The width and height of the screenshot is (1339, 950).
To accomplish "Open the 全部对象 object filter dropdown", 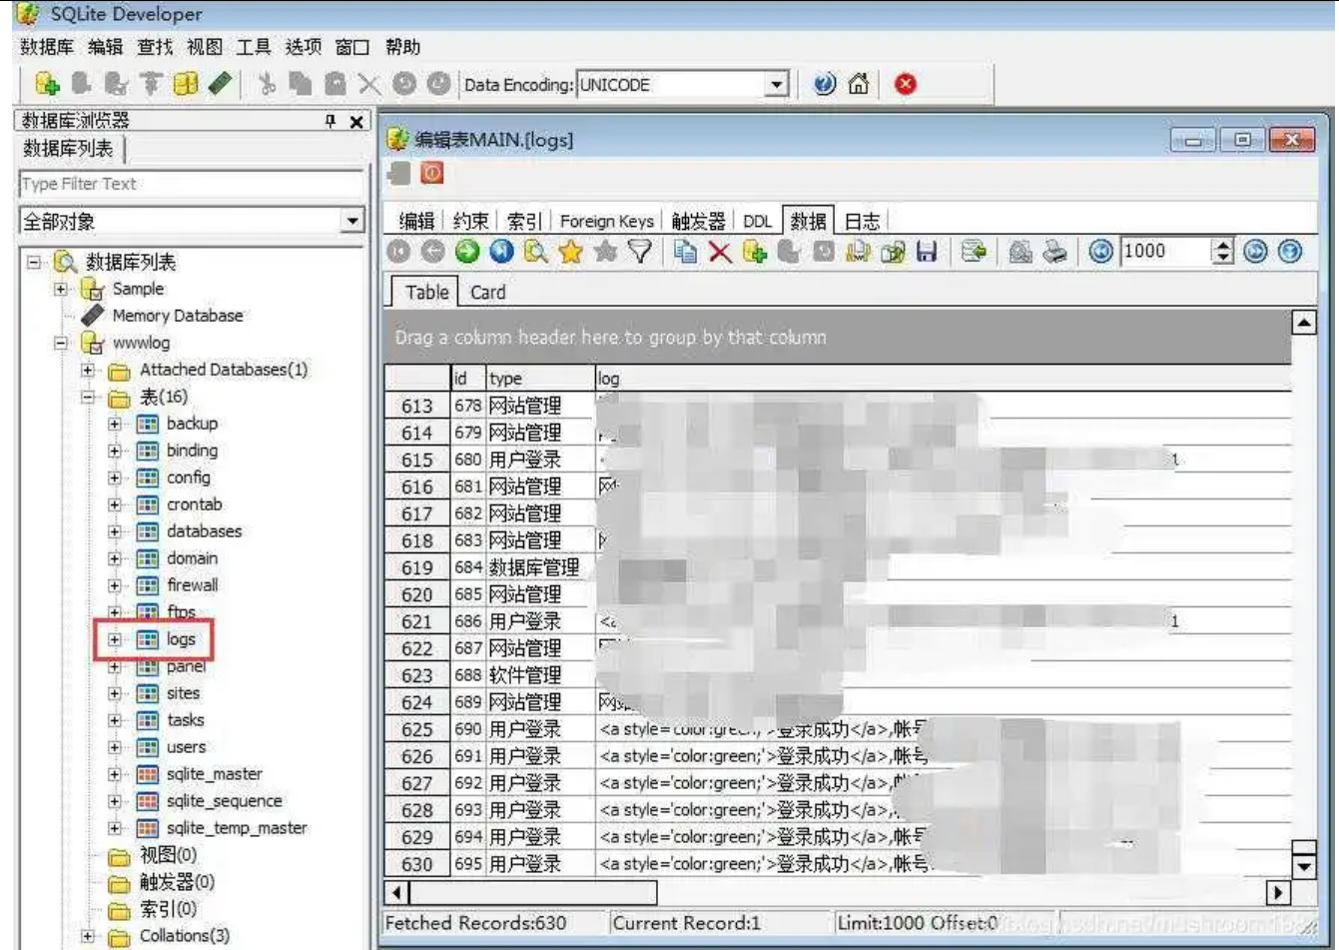I will click(351, 221).
